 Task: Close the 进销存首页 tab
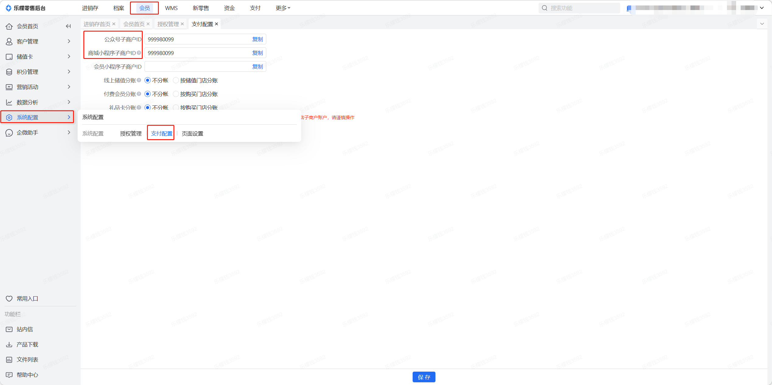(x=114, y=24)
